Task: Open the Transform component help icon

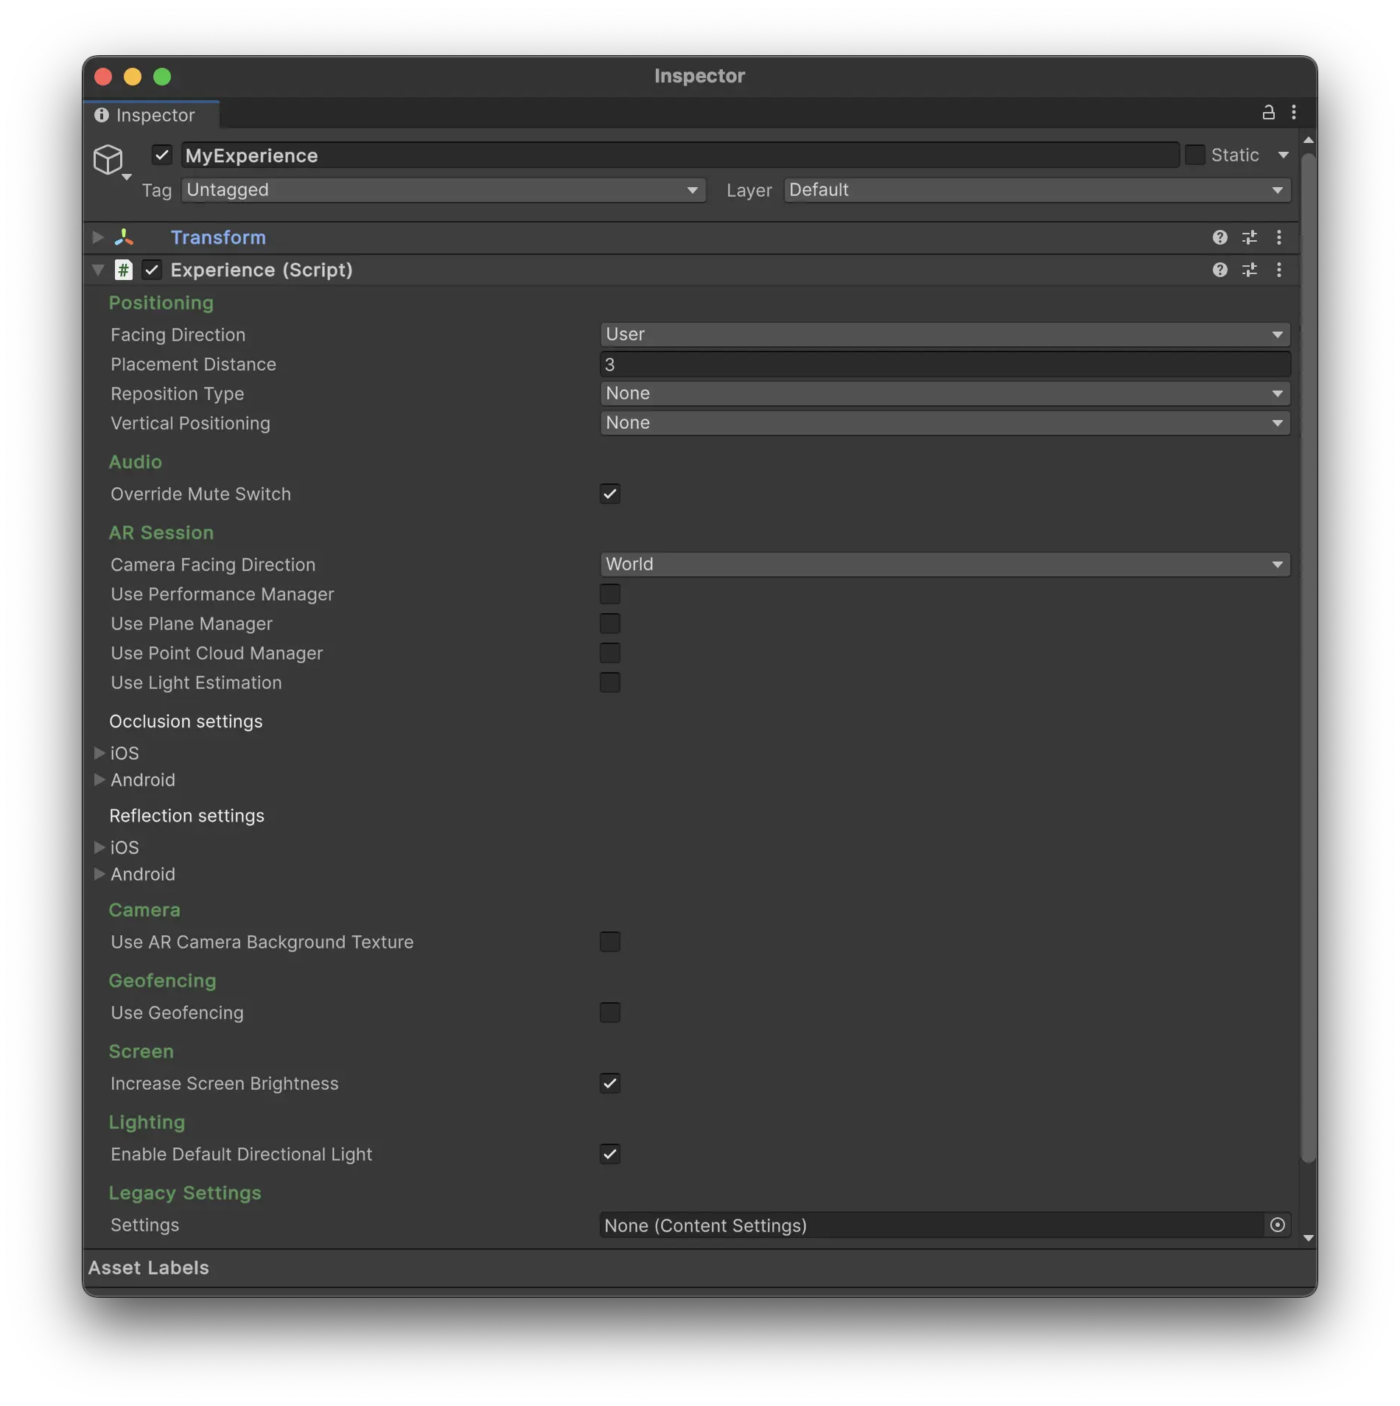Action: tap(1220, 237)
